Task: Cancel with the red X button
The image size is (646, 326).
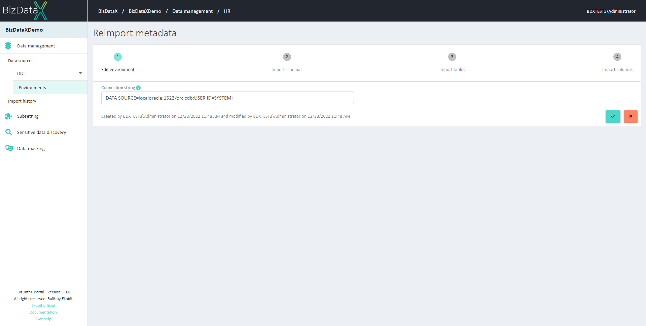Action: [631, 116]
